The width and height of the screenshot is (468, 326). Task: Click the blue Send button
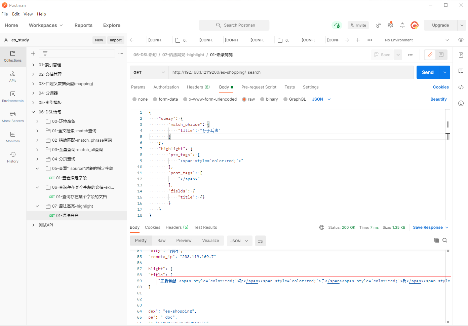[x=428, y=72]
